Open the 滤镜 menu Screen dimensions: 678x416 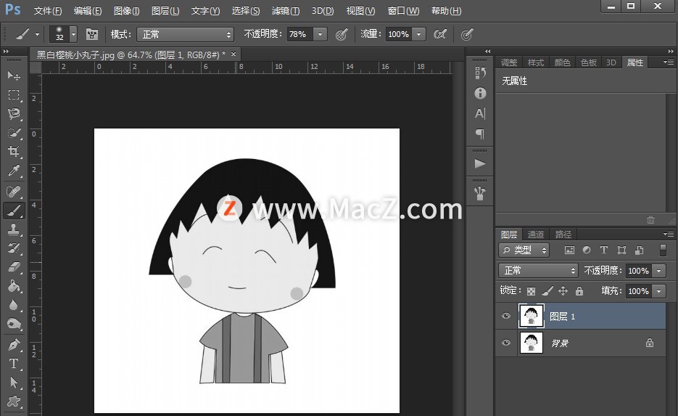tap(286, 11)
